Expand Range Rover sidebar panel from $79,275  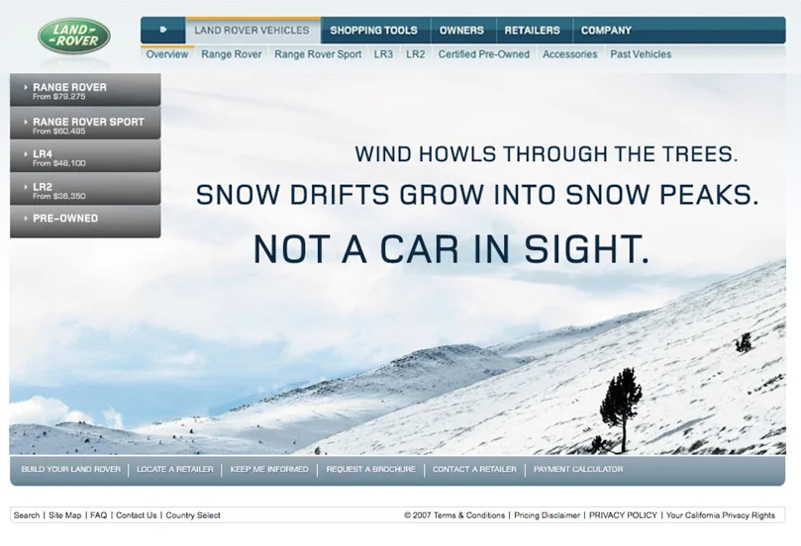[85, 90]
